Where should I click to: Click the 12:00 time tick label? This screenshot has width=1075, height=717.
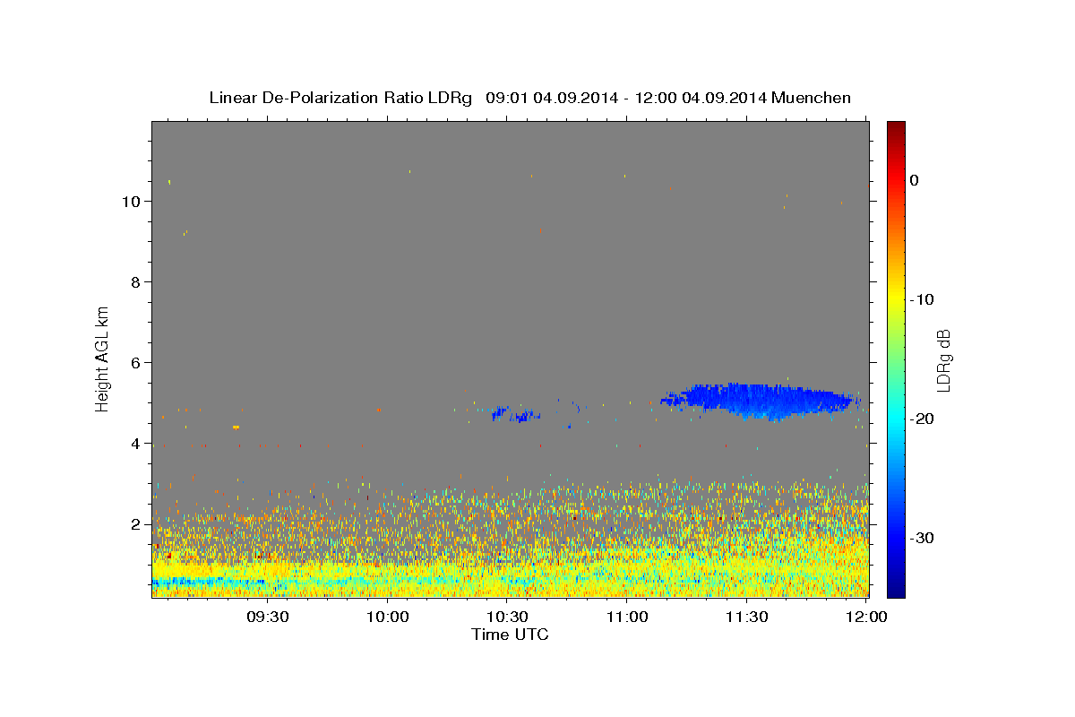866,617
